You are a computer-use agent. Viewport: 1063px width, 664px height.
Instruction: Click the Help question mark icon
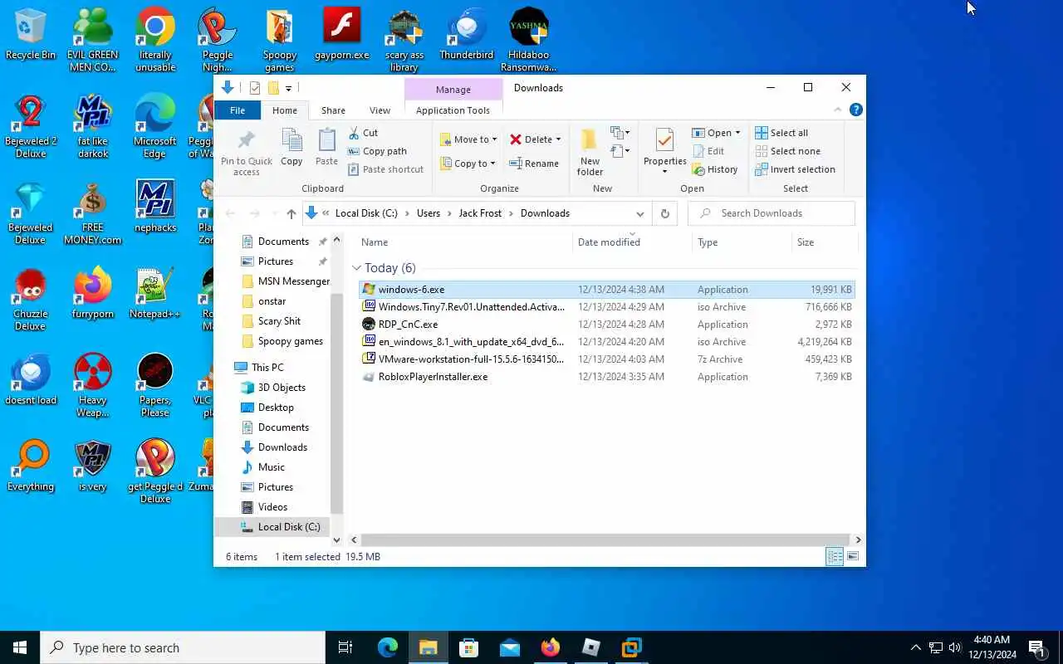point(856,110)
